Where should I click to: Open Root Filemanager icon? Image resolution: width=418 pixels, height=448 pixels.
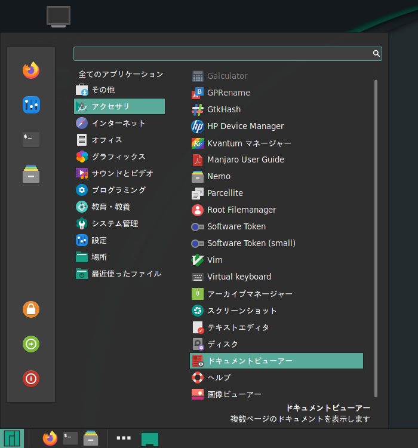click(x=198, y=210)
